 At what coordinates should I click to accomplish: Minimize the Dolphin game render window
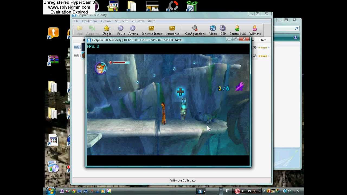(229, 39)
